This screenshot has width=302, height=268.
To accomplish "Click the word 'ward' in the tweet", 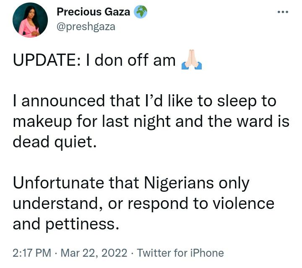I will click(x=255, y=121).
